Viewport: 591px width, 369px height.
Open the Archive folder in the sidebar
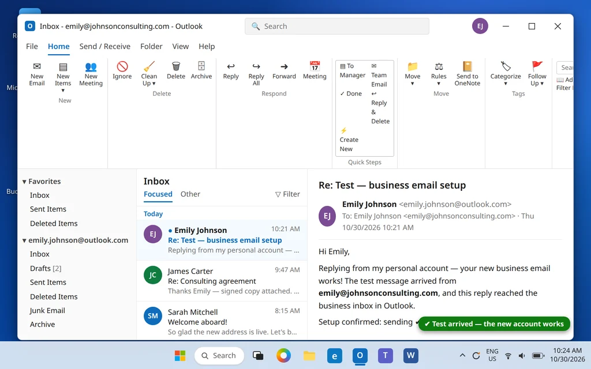pos(42,324)
